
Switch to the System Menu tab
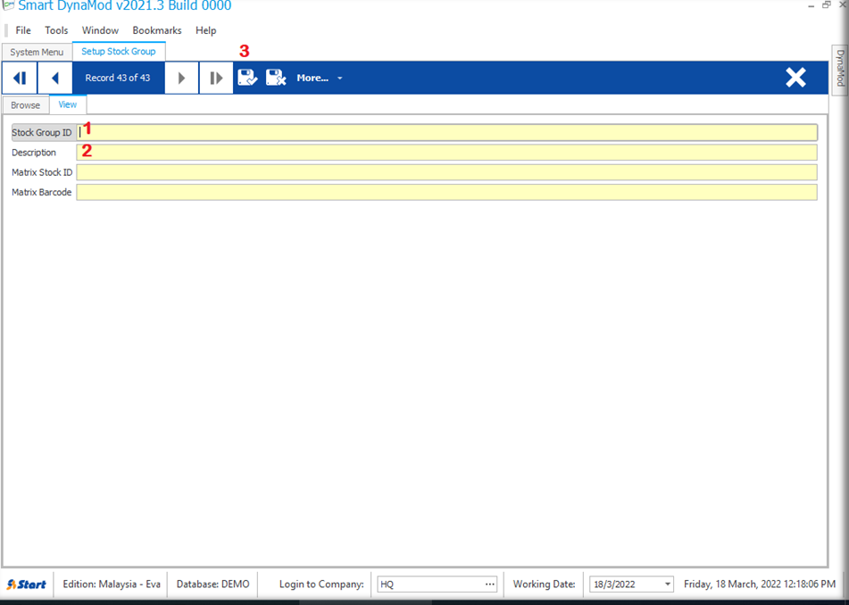pos(37,52)
